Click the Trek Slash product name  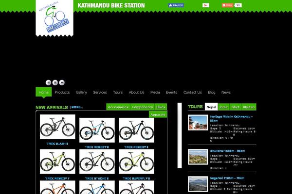point(57,144)
